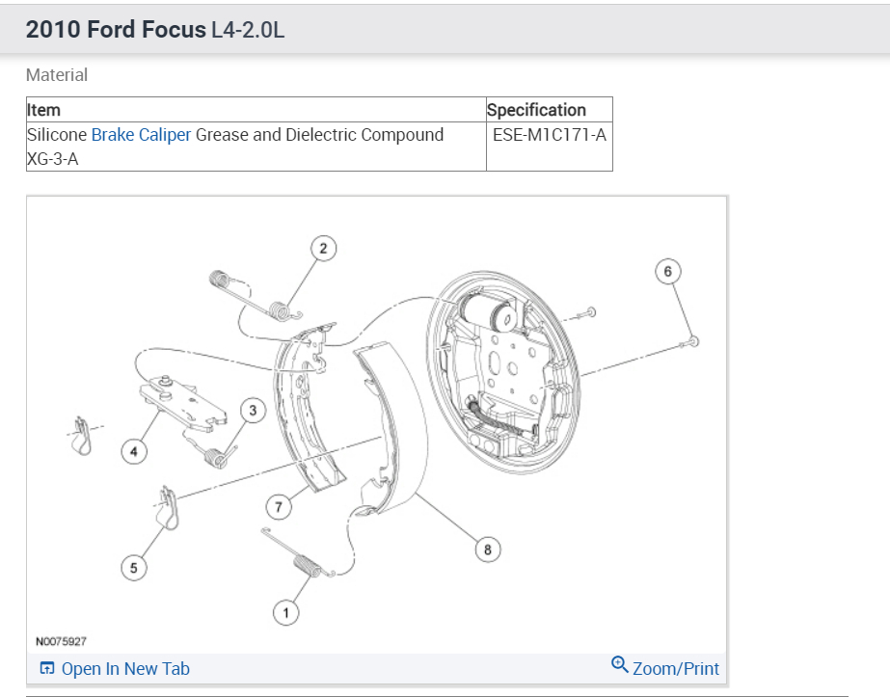Select callout number 4 in diagram
Image resolution: width=890 pixels, height=697 pixels.
click(134, 450)
